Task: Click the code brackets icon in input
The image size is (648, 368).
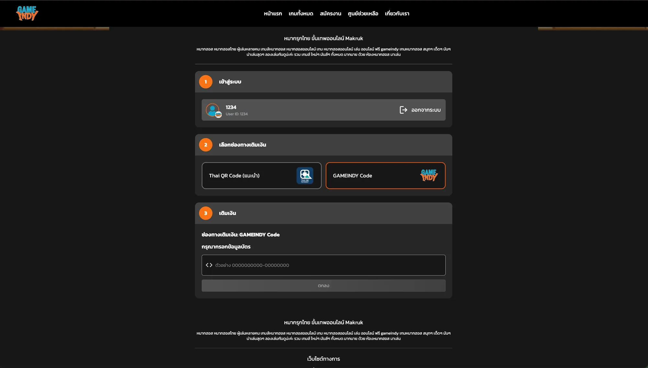Action: (x=209, y=265)
